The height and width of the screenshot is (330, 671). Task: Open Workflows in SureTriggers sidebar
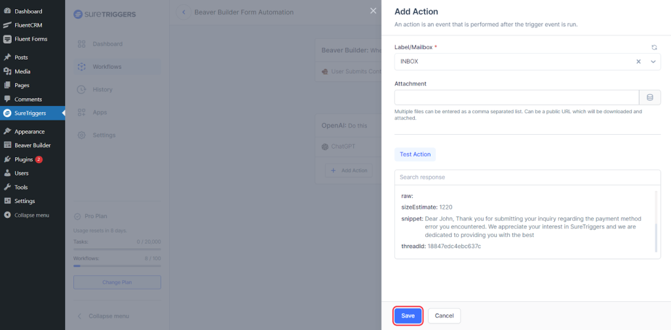(107, 67)
